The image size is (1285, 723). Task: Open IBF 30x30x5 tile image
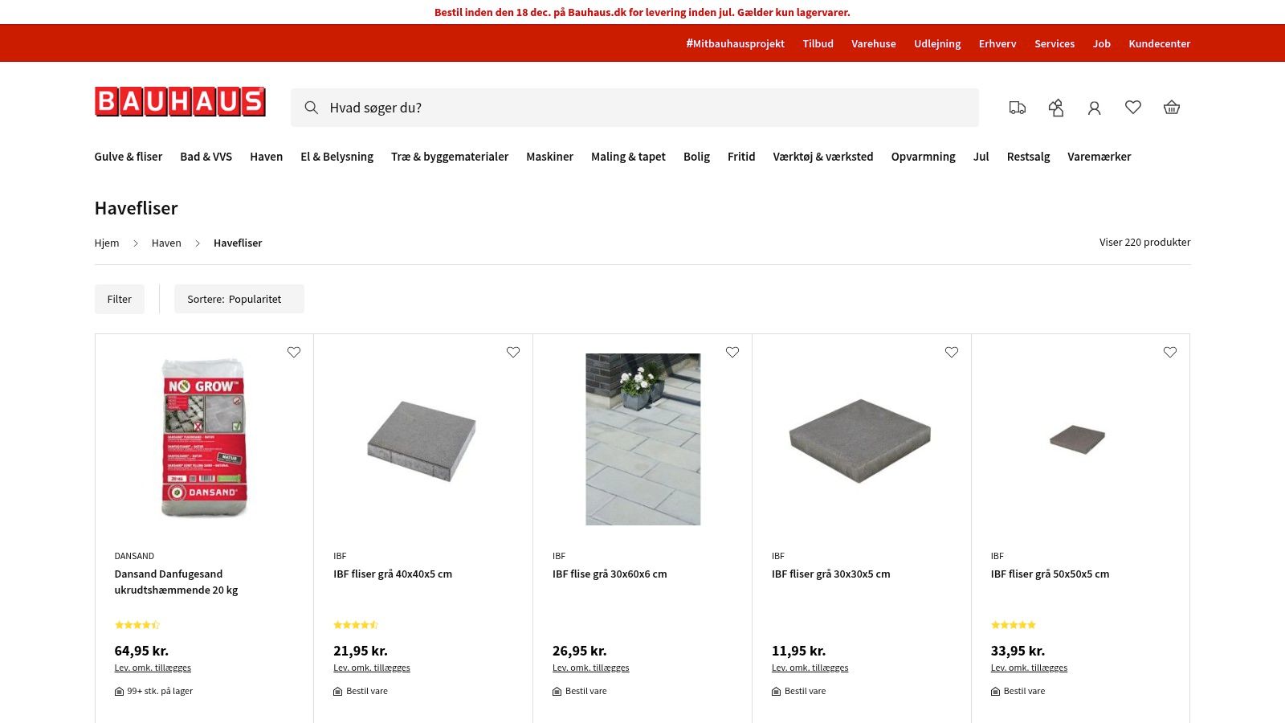coord(860,440)
